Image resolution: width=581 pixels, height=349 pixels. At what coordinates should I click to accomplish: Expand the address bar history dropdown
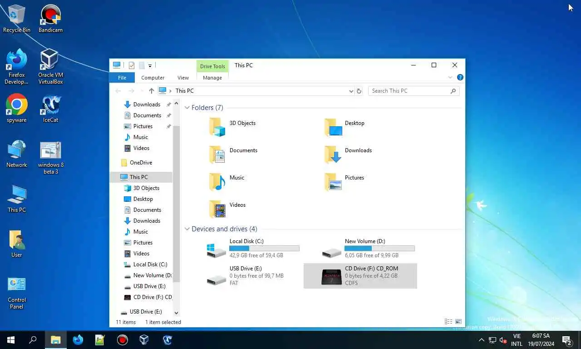pyautogui.click(x=351, y=91)
